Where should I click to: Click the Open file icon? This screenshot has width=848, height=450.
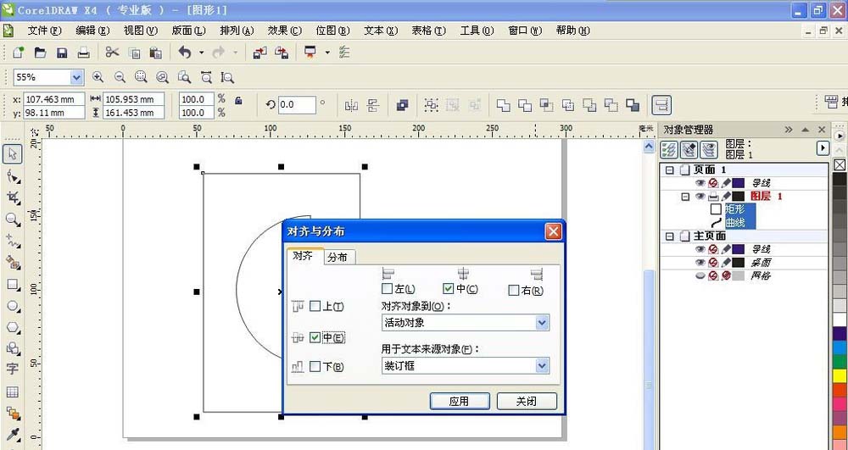(40, 53)
